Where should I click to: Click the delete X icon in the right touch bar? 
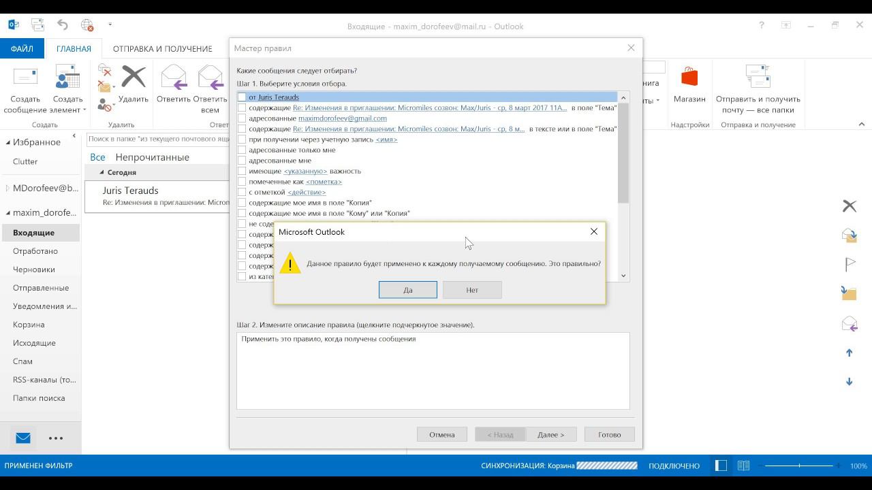point(850,206)
